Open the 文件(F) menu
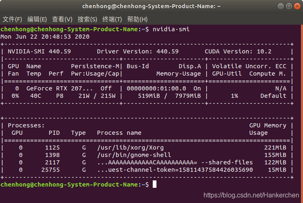 click(12, 19)
